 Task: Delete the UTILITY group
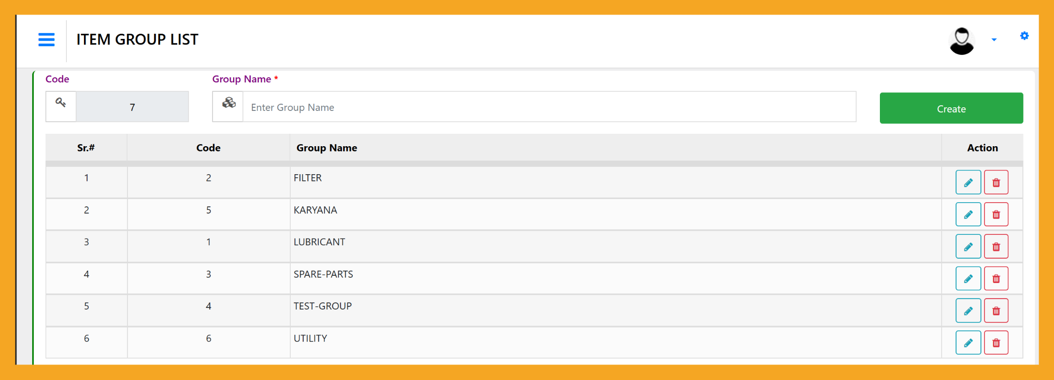(996, 343)
